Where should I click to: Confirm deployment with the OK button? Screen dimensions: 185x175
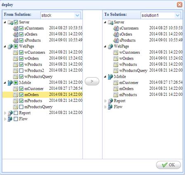pos(168,165)
